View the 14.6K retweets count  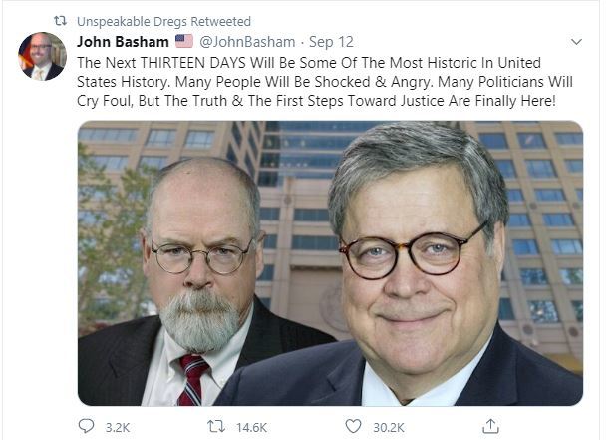click(x=251, y=427)
